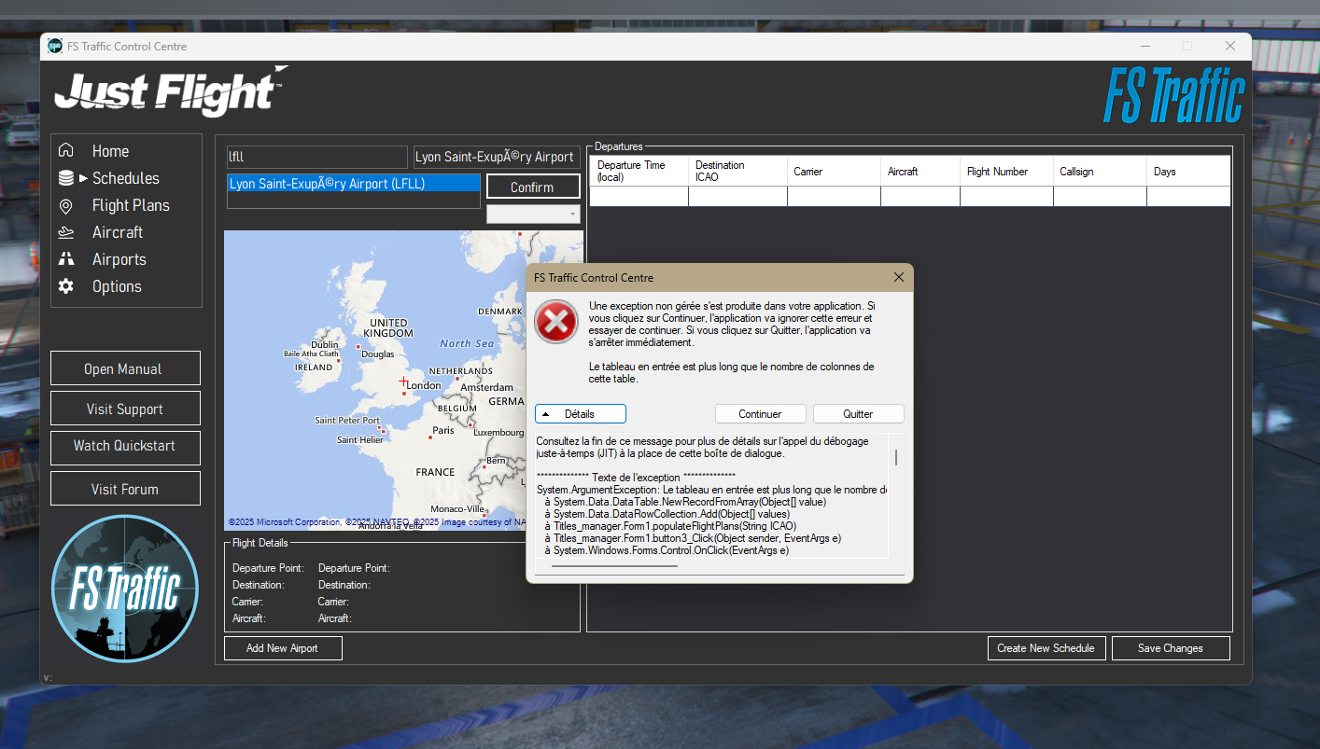The image size is (1320, 749).
Task: Click the Callsign column header
Action: tap(1100, 171)
